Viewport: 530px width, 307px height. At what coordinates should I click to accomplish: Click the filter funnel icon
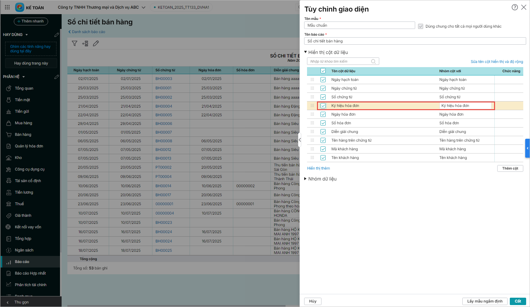click(x=74, y=43)
